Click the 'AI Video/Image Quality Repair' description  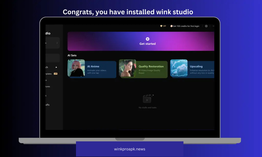coord(149,72)
